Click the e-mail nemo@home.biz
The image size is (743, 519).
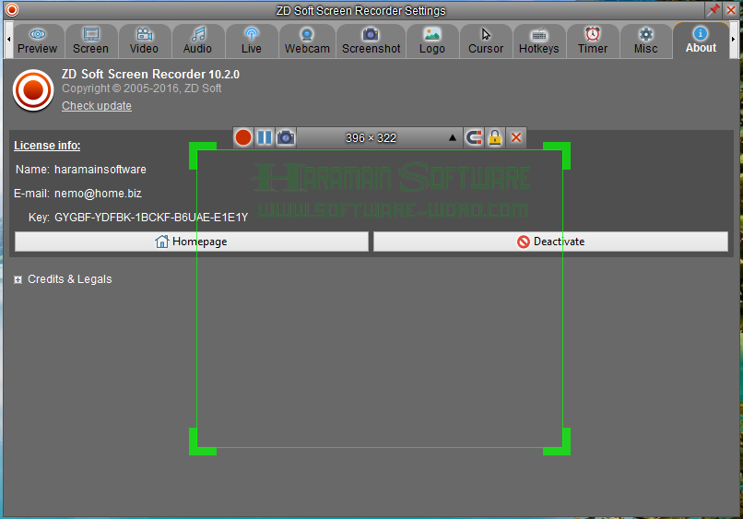click(x=98, y=194)
